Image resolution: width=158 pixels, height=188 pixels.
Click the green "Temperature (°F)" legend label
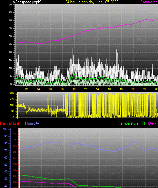pyautogui.click(x=132, y=123)
